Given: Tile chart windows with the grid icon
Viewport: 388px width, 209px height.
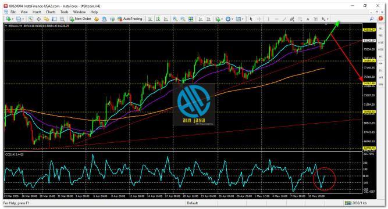Looking at the screenshot, I should click(191, 19).
